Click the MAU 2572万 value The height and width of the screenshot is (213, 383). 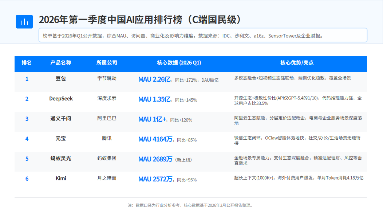[155, 179]
